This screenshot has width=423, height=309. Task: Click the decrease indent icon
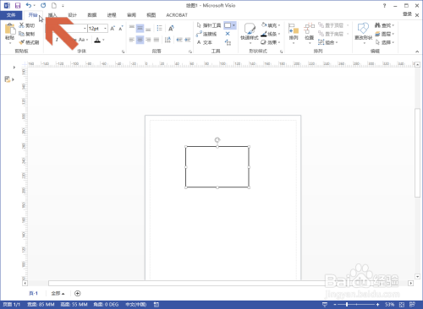[179, 40]
